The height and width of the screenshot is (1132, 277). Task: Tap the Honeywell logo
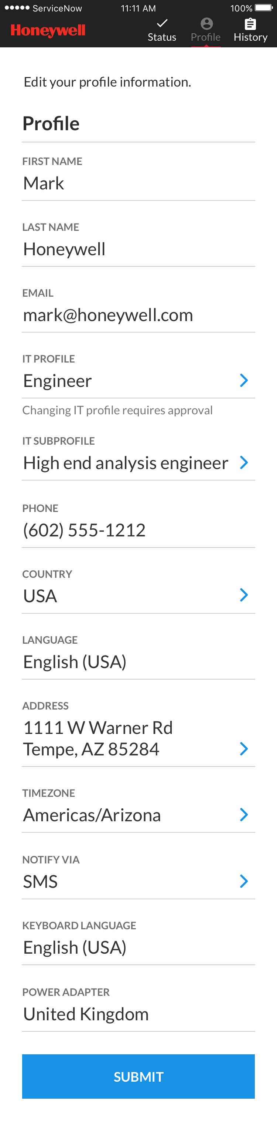coord(48,30)
